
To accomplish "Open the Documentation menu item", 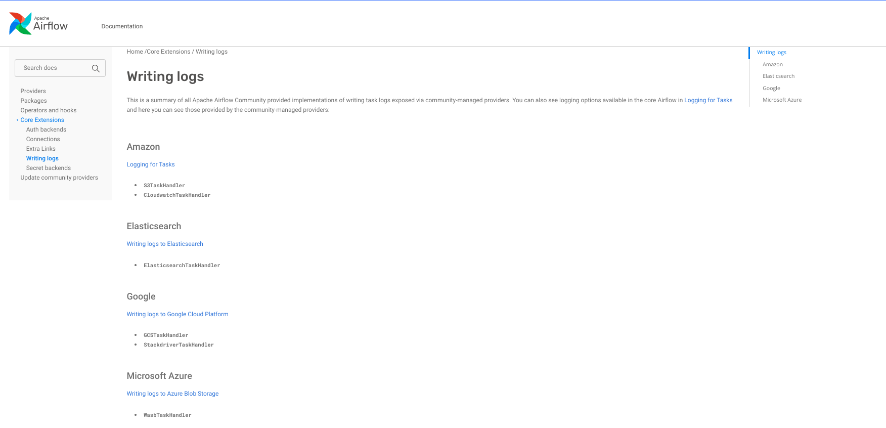I will click(122, 26).
